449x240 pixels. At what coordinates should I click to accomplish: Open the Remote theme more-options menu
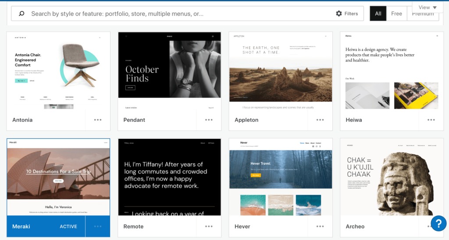[x=209, y=226]
